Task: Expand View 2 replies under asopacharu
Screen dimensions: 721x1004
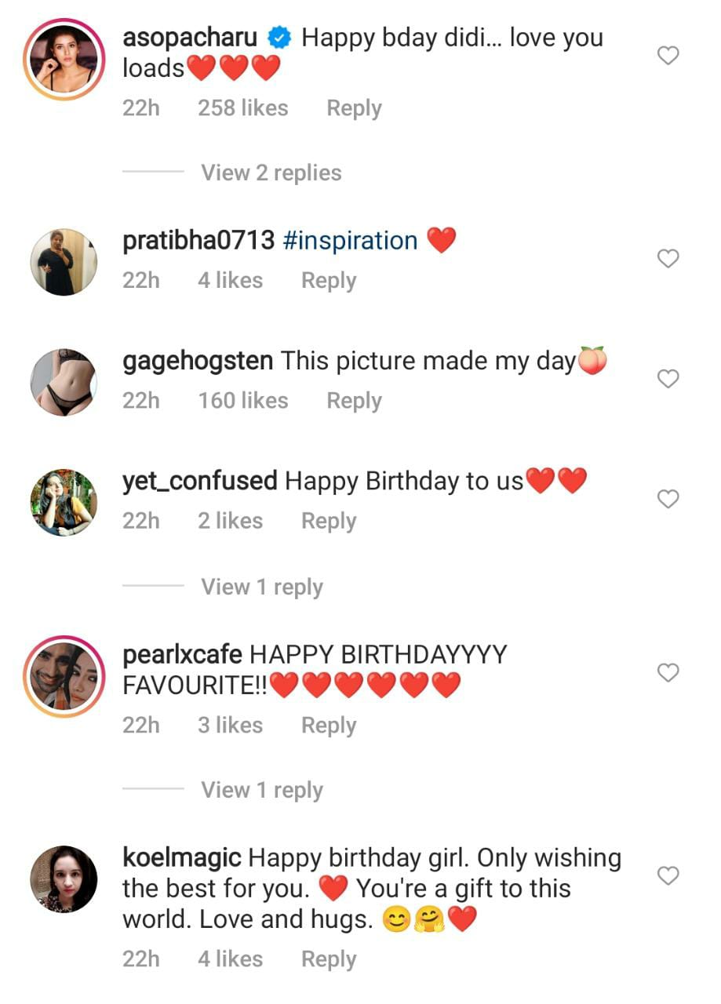Action: 271,173
